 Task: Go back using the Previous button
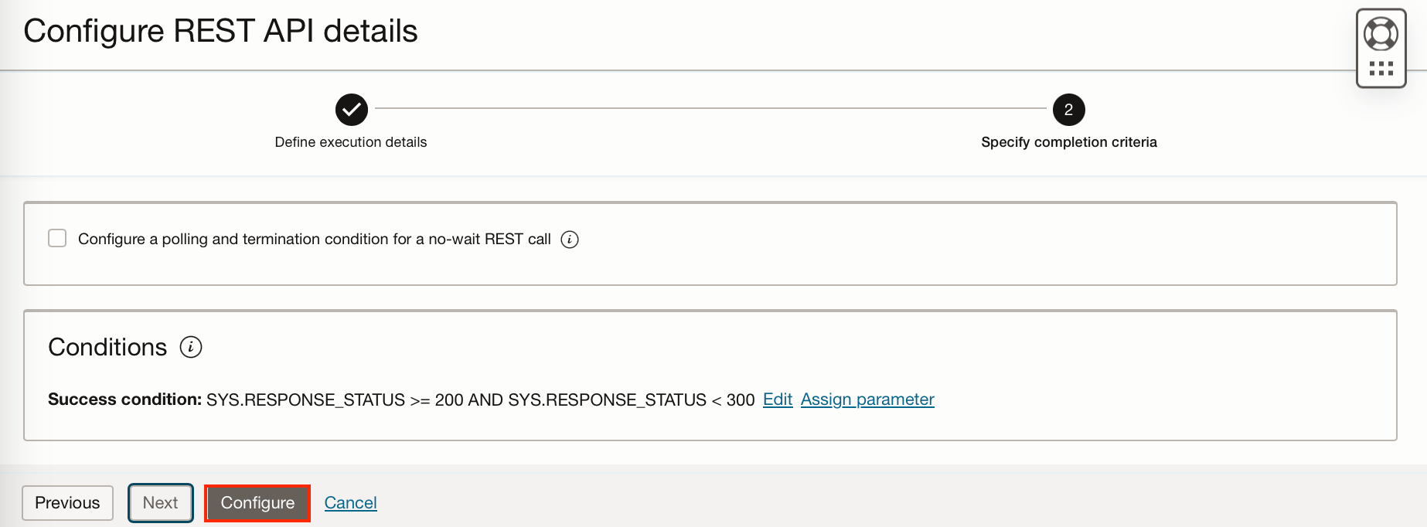pyautogui.click(x=67, y=502)
